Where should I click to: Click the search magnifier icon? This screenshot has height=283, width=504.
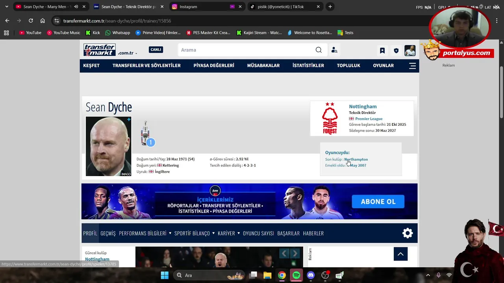[x=319, y=50]
